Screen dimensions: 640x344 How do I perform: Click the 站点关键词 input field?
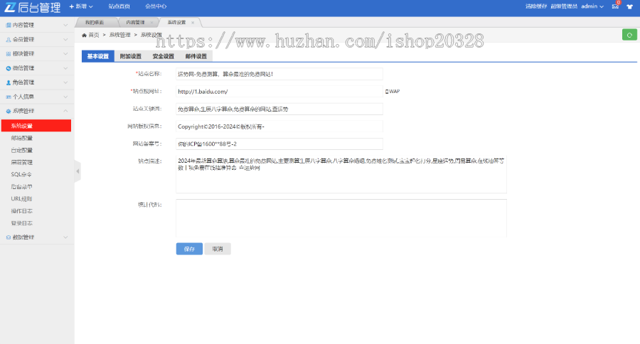click(279, 109)
